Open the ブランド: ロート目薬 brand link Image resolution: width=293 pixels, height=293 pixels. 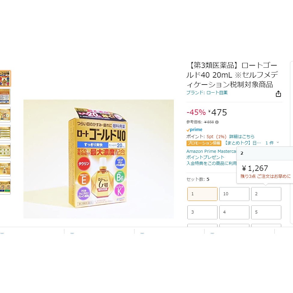point(207,93)
